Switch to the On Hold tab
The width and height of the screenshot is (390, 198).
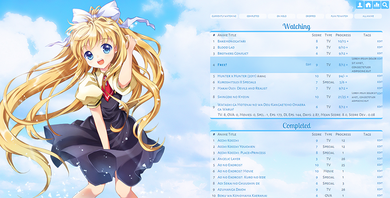(x=282, y=16)
